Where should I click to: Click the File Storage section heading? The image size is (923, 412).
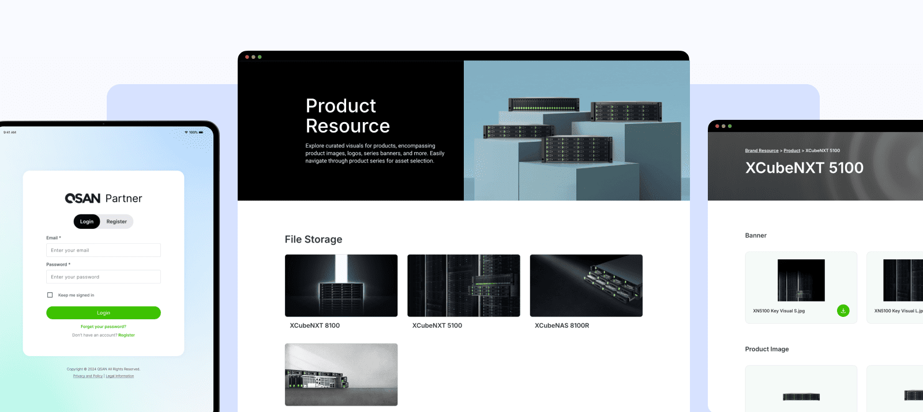[313, 239]
